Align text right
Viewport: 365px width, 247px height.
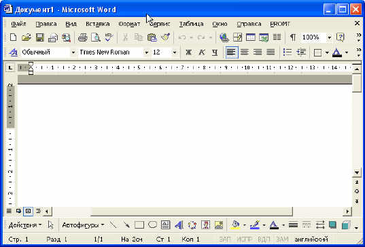coord(258,52)
